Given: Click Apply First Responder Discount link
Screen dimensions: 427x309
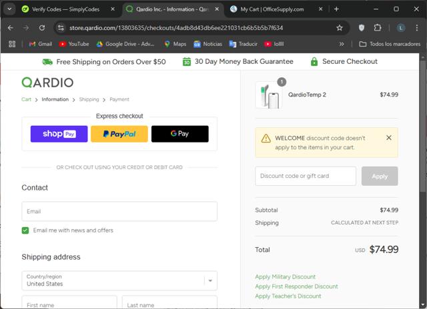Looking at the screenshot, I should point(296,286).
